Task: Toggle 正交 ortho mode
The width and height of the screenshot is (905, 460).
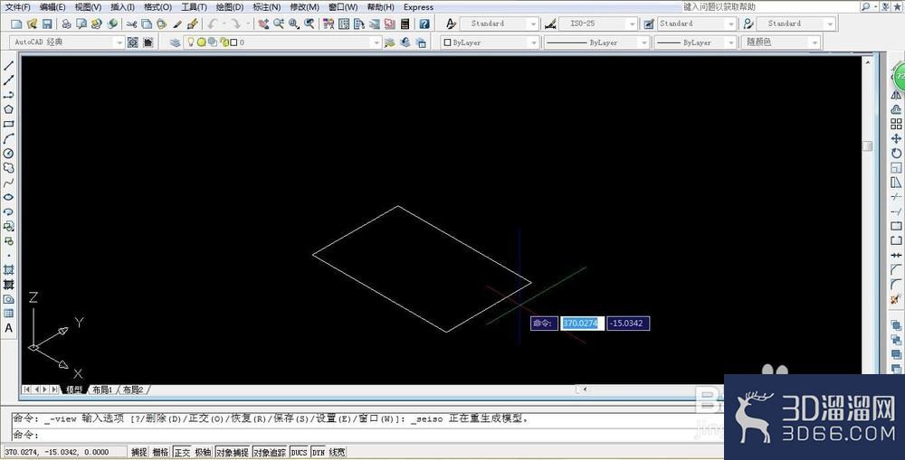Action: [182, 453]
